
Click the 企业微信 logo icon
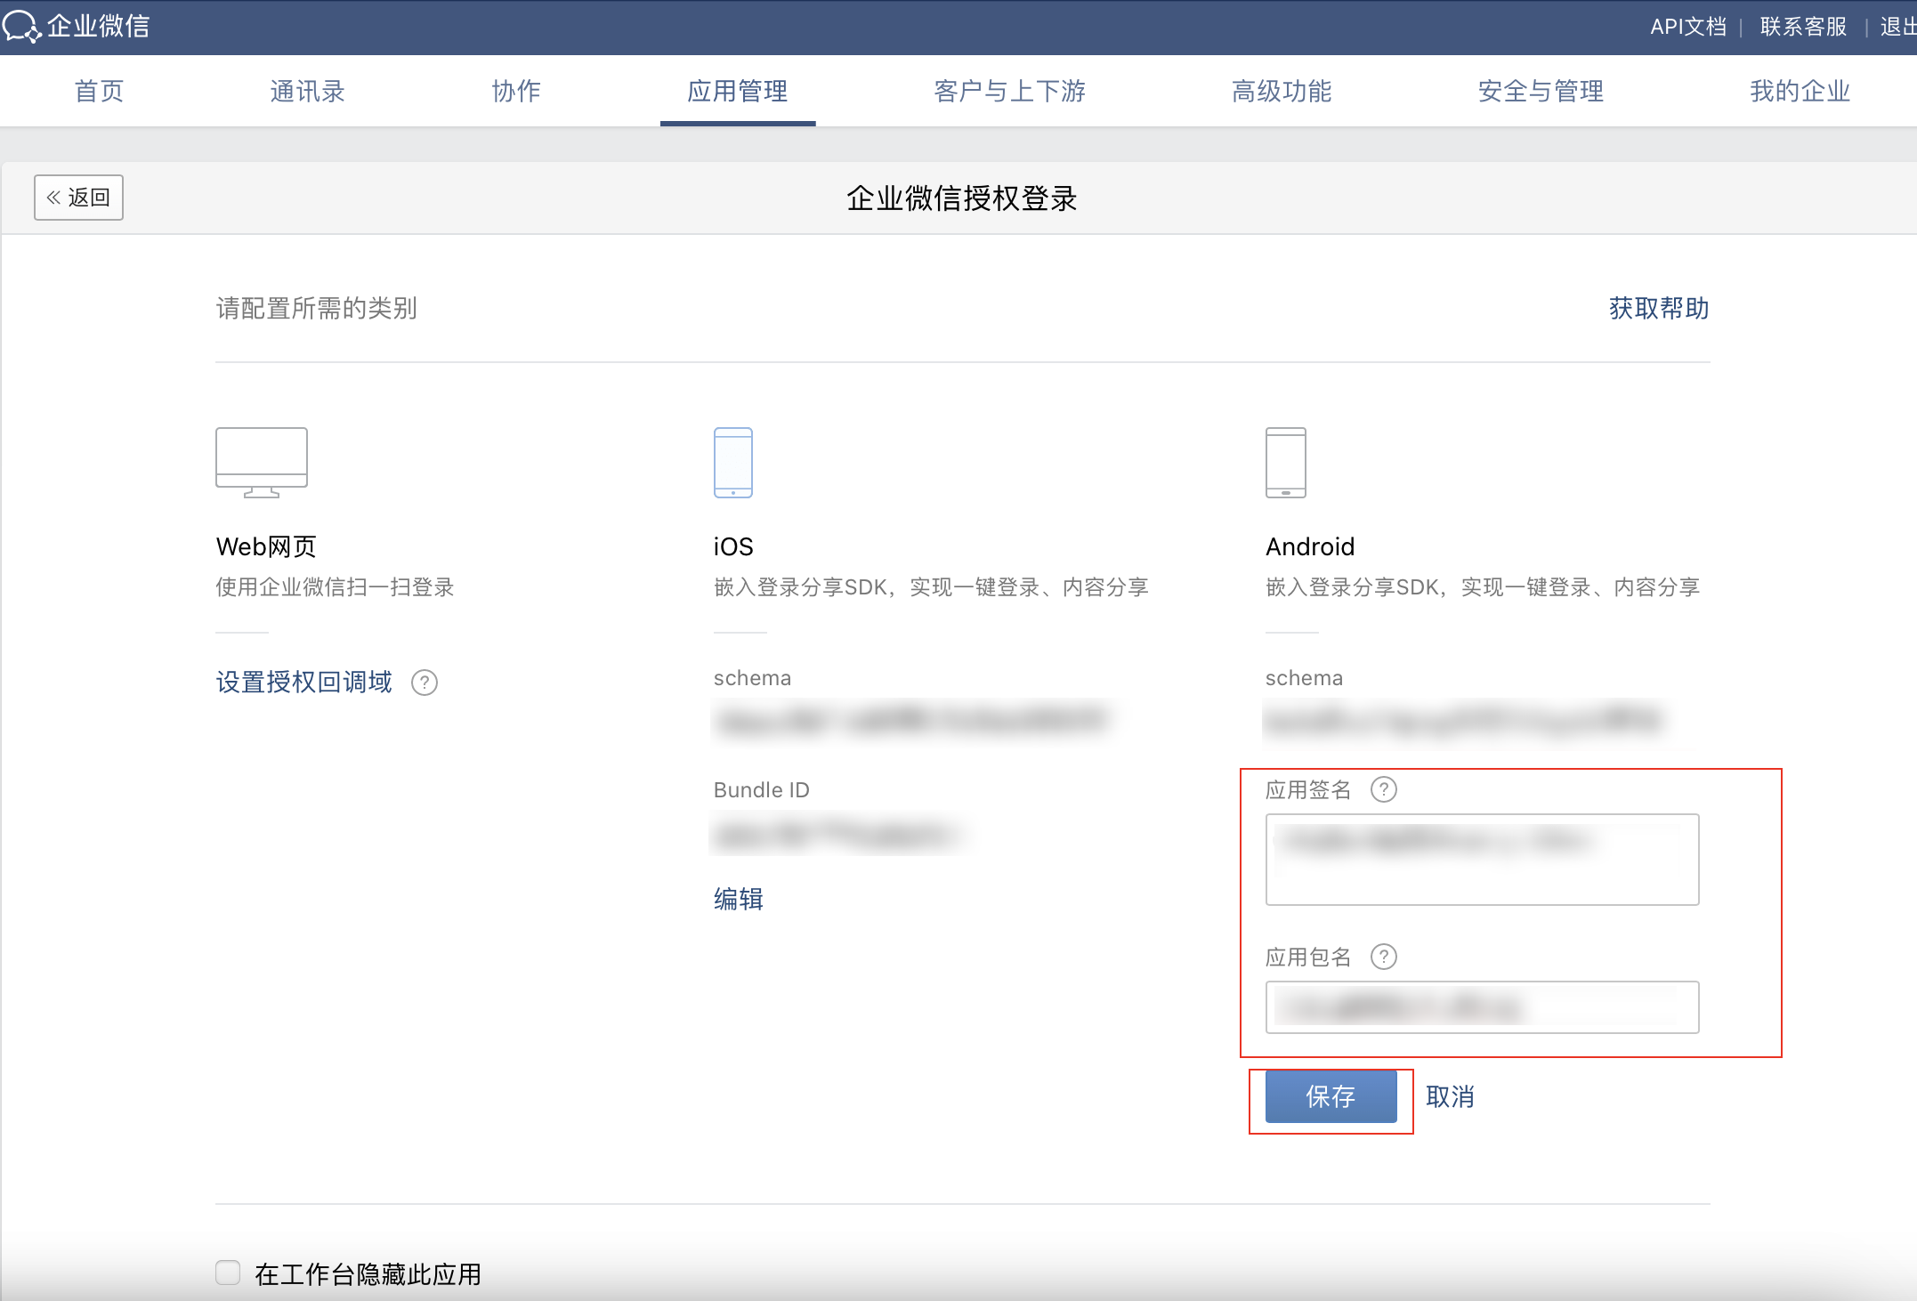coord(22,26)
